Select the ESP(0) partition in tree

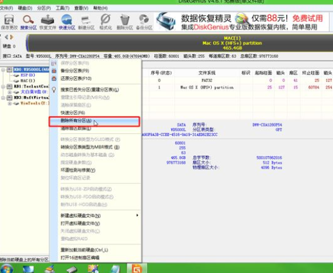click(28, 75)
